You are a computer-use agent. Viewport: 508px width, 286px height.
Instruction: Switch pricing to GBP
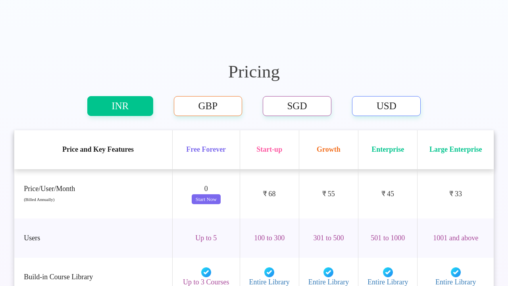coord(208,106)
